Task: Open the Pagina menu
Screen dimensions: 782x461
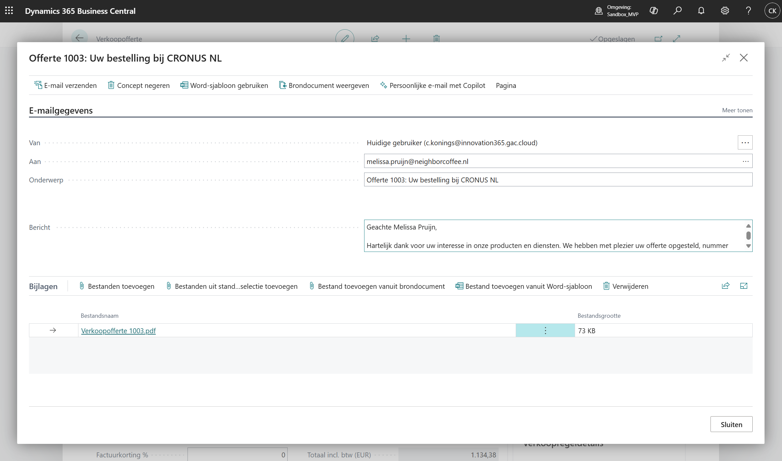Action: [506, 85]
